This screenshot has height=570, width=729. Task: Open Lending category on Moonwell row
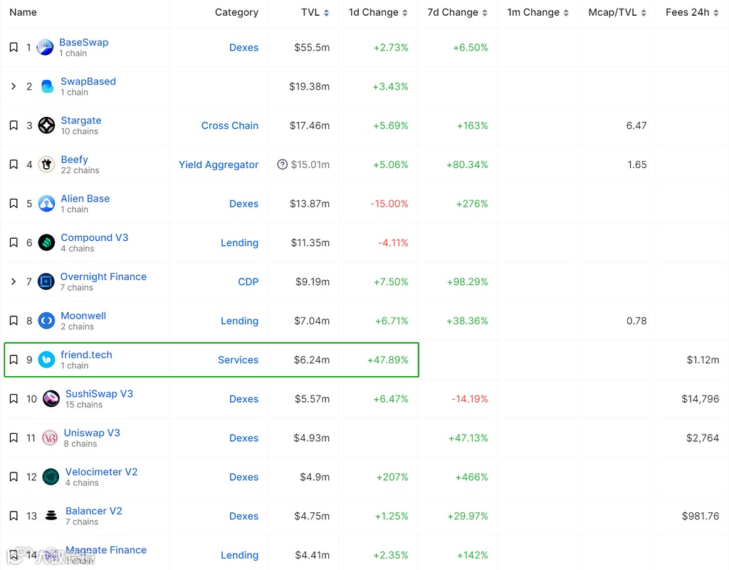click(x=239, y=321)
